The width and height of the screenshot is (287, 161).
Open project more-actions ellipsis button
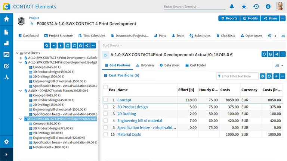[x=283, y=18]
